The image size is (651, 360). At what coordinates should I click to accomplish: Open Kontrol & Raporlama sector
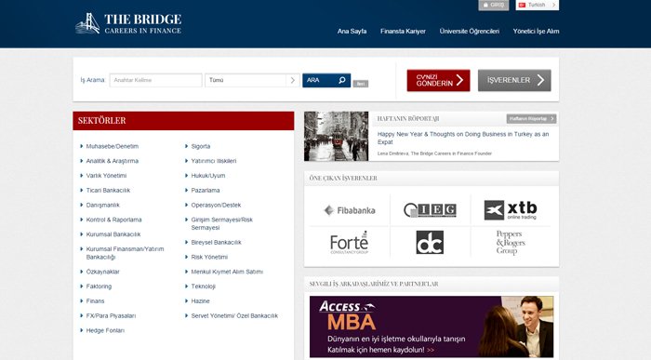[x=113, y=220]
